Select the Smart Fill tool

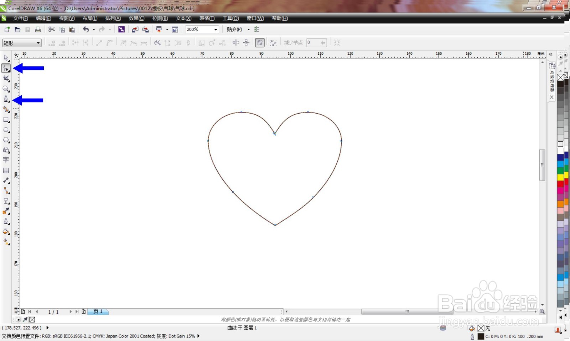(6, 109)
